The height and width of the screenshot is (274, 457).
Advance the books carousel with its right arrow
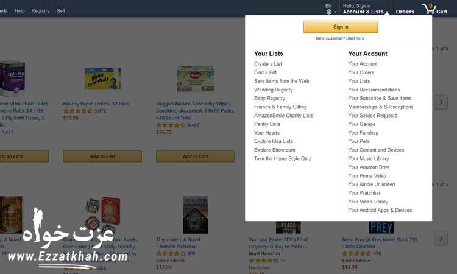(441, 239)
